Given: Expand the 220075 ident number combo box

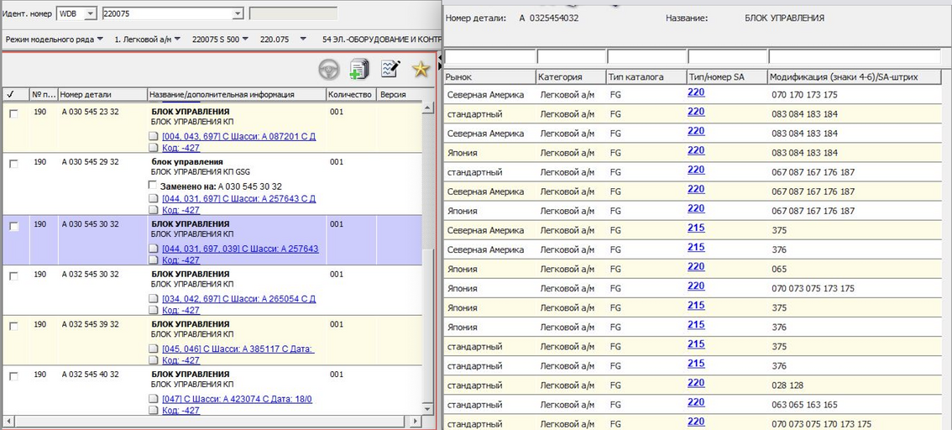Looking at the screenshot, I should [238, 13].
